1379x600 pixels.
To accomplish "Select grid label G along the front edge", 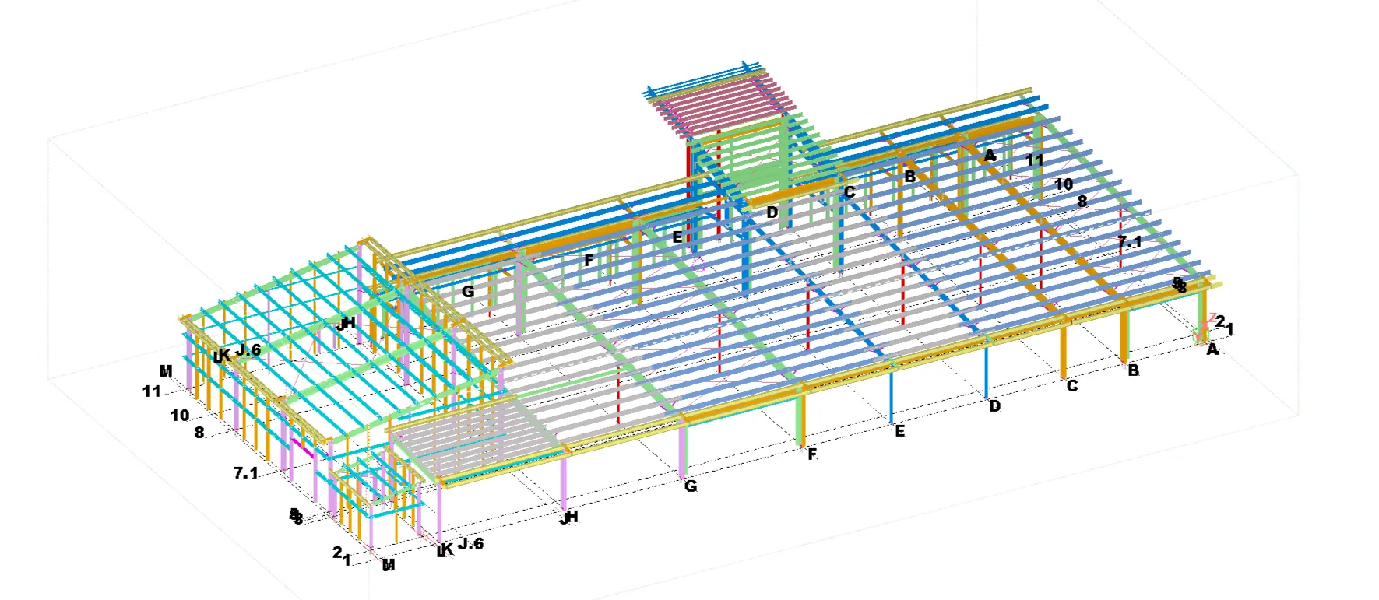I will [690, 486].
